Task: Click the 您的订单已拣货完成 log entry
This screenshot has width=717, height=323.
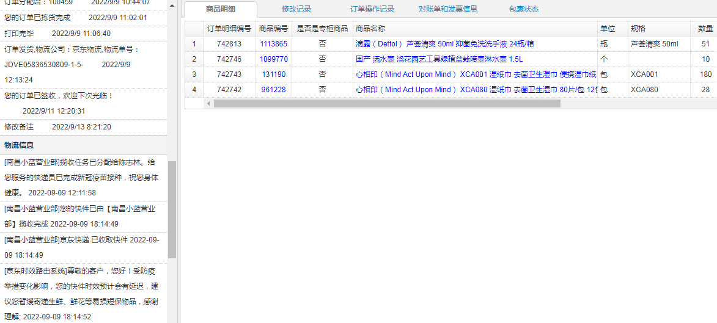Action: click(x=83, y=18)
